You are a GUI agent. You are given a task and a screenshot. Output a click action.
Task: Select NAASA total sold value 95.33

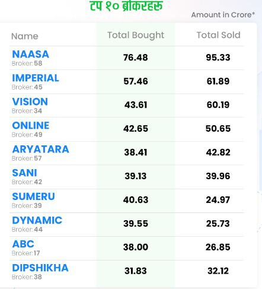pos(218,58)
